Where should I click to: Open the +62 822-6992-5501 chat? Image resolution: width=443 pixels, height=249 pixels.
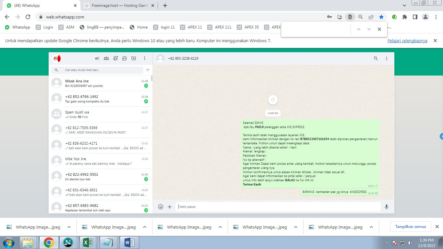(100, 177)
